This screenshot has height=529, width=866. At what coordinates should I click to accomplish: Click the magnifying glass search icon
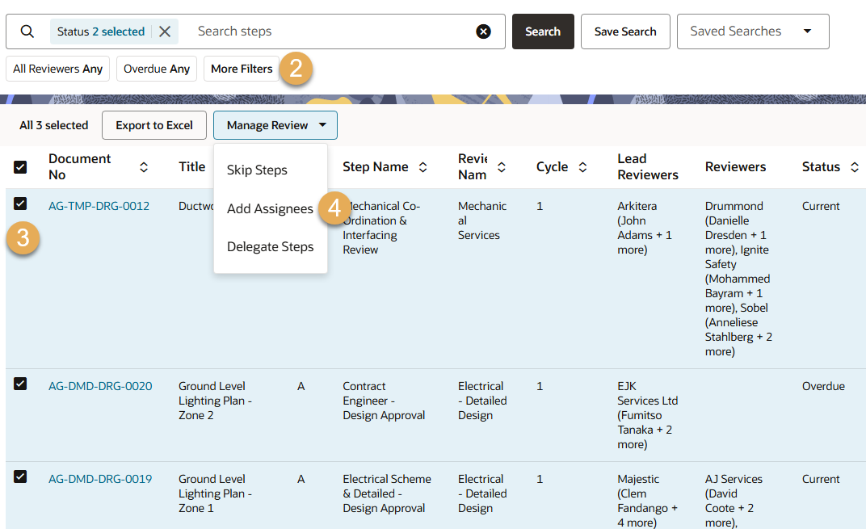point(27,31)
